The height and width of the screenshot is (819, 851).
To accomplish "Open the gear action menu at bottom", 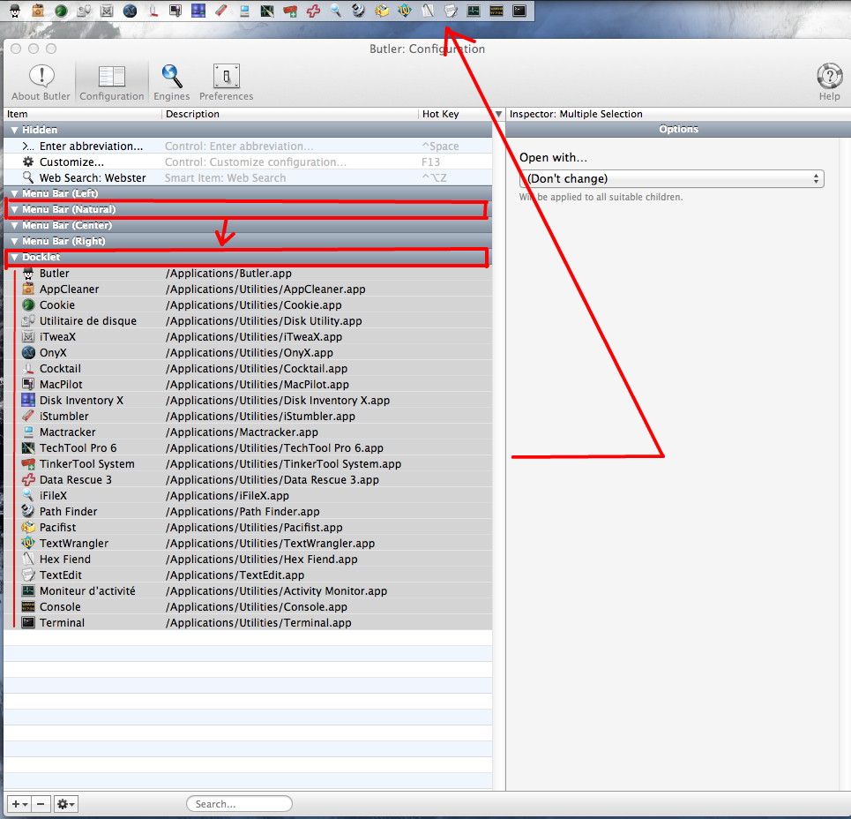I will [x=66, y=804].
